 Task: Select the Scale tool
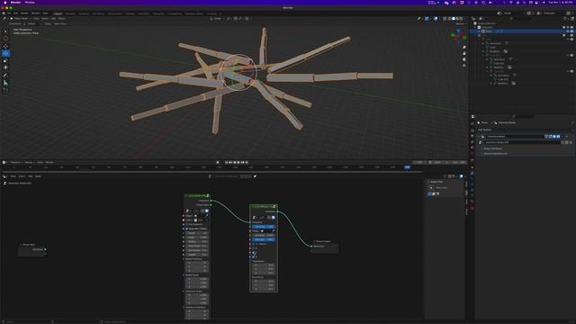5,61
